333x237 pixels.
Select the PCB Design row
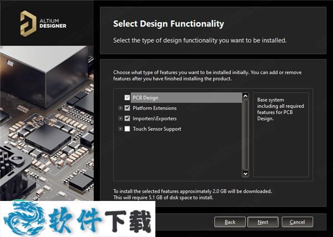pyautogui.click(x=186, y=98)
